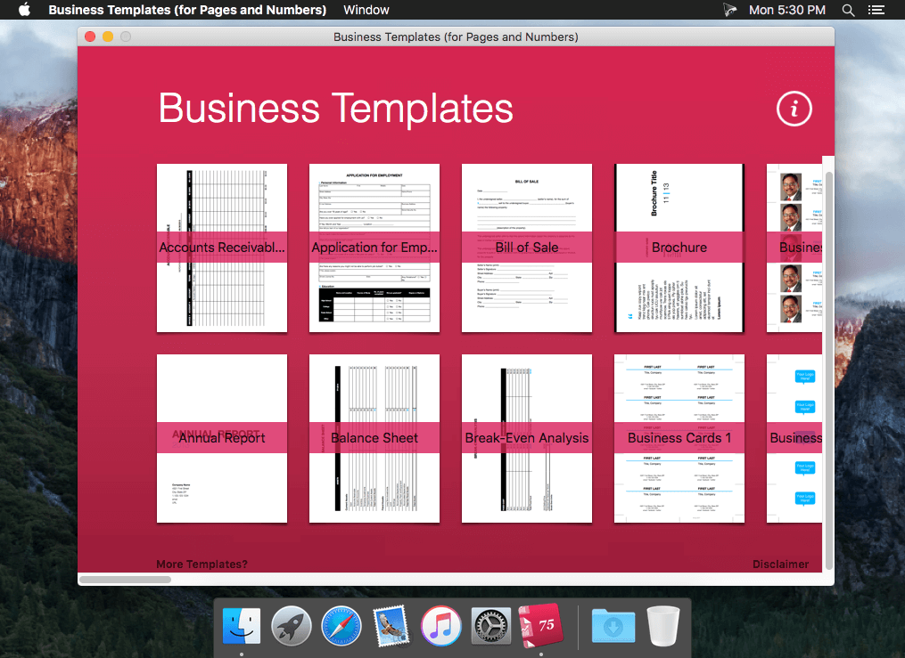Choose the Balance Sheet template

pos(374,438)
